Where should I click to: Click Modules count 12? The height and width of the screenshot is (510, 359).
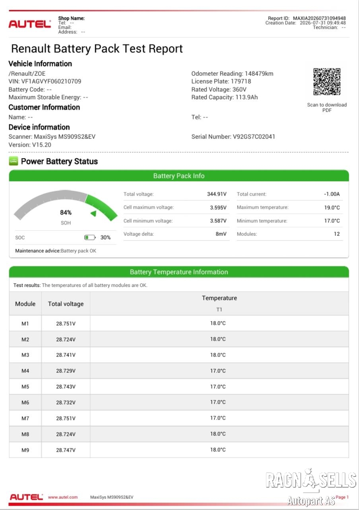point(337,234)
